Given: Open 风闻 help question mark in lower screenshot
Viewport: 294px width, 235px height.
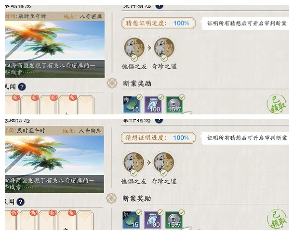Looking at the screenshot, I should (x=20, y=202).
